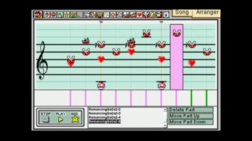Click the pink marker line under the highlighted column

click(x=176, y=98)
